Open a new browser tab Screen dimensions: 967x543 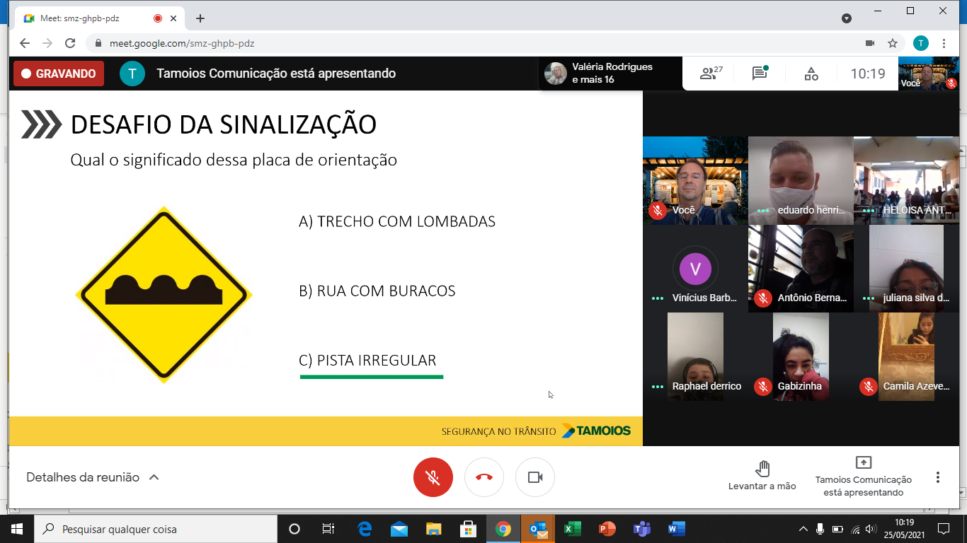[200, 18]
